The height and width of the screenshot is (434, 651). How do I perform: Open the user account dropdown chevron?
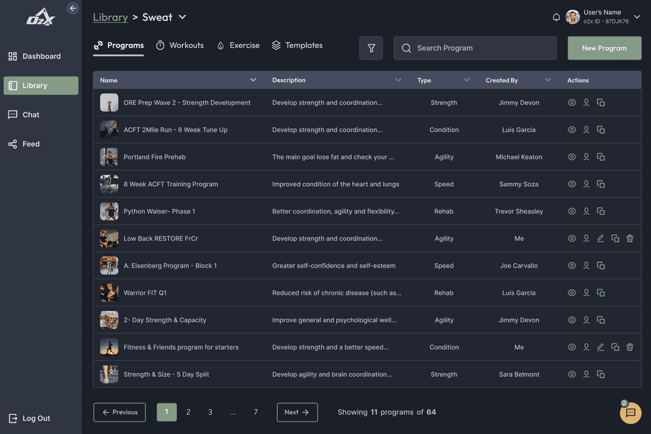(637, 17)
